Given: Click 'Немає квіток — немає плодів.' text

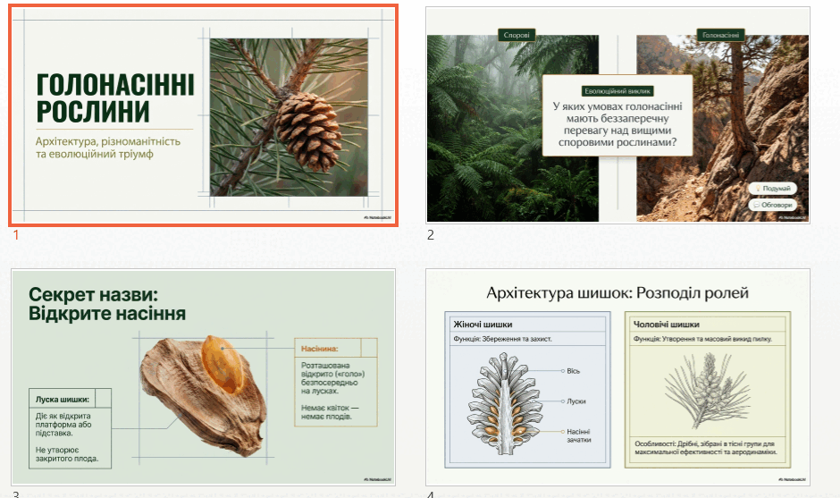Looking at the screenshot, I should (x=330, y=411).
